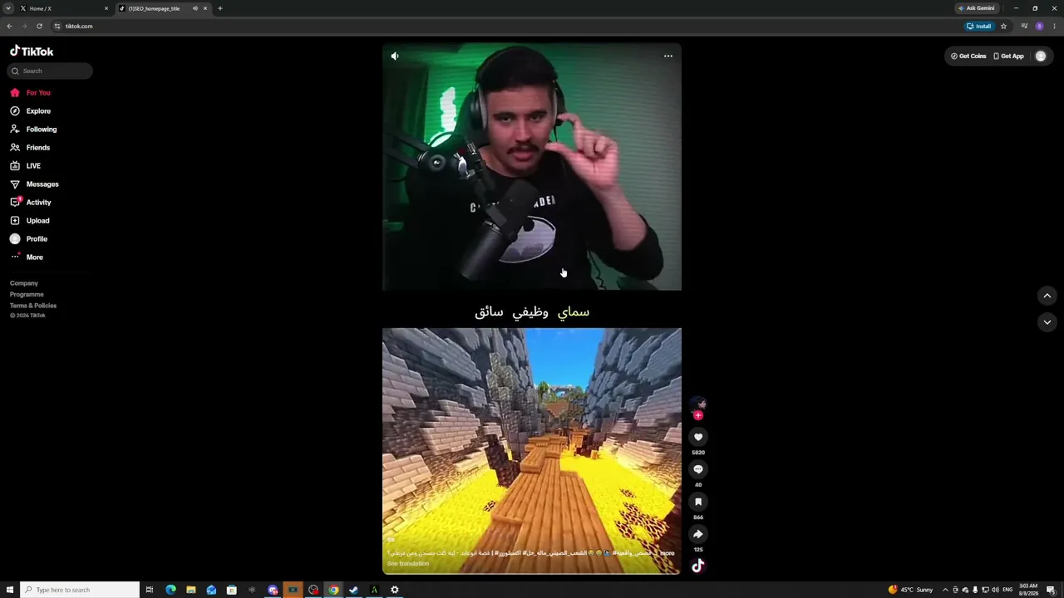
Task: Expand the Terms & Policies section
Action: click(33, 306)
